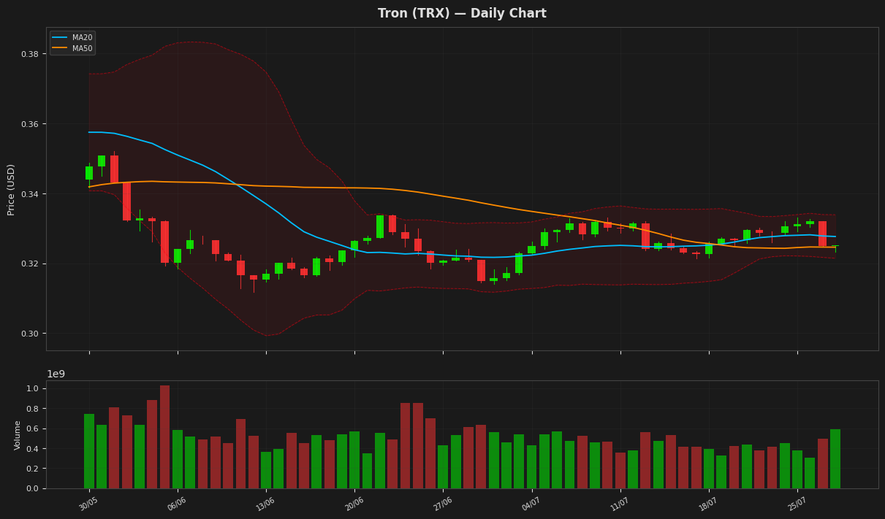Click the 0.36 price axis tick label
The width and height of the screenshot is (885, 519).
point(30,124)
